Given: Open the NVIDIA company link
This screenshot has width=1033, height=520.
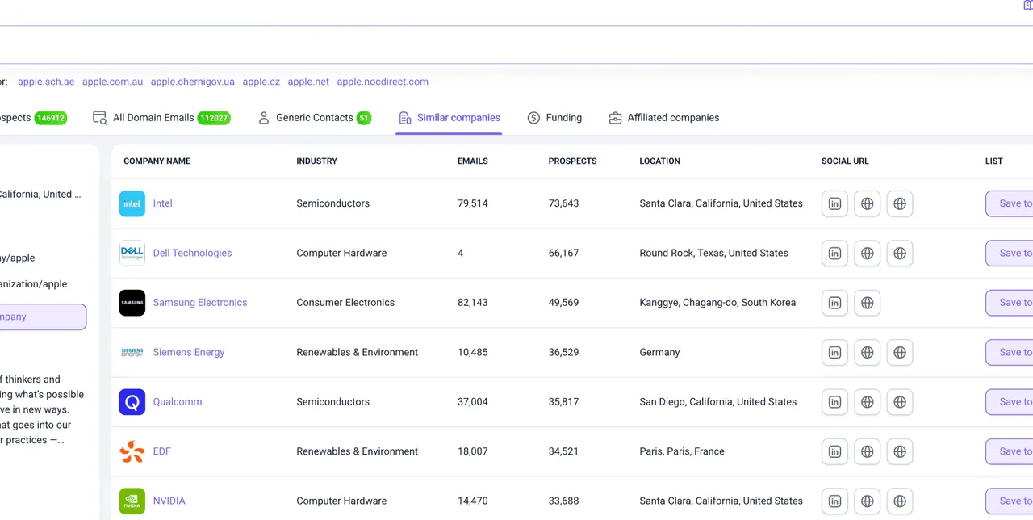Looking at the screenshot, I should click(x=169, y=501).
